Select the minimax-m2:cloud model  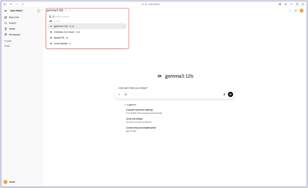[x=64, y=32]
